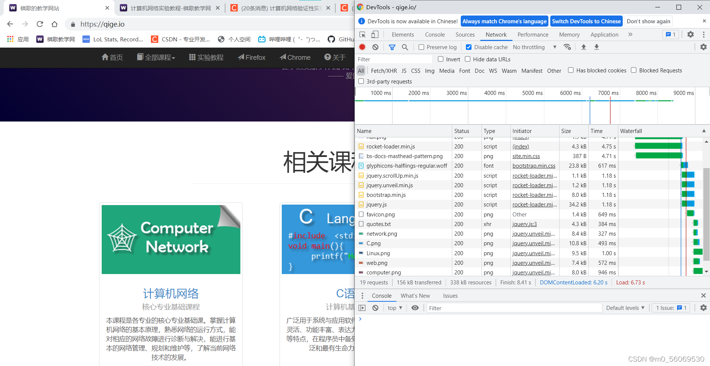This screenshot has height=366, width=710.
Task: Toggle the network filter funnel icon
Action: pyautogui.click(x=392, y=47)
